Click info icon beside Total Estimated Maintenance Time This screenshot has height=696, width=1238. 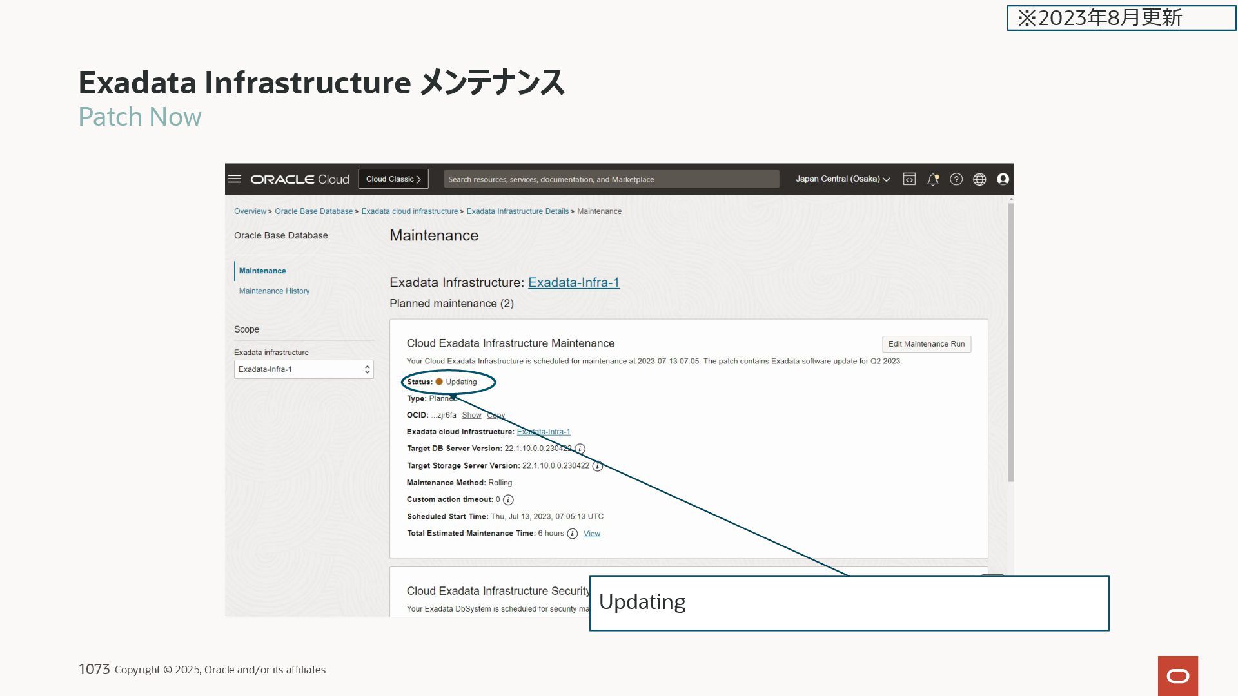point(572,534)
